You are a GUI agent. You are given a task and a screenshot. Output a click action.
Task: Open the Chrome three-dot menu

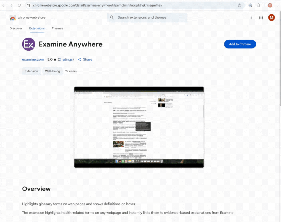pos(278,5)
